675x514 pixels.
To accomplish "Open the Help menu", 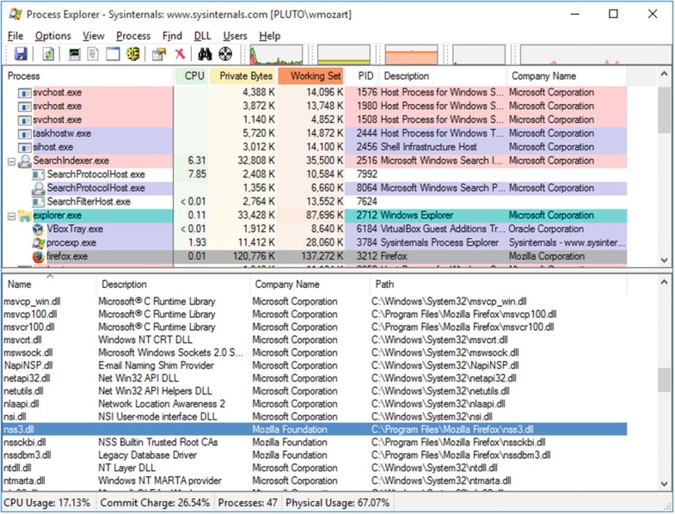I will tap(269, 36).
